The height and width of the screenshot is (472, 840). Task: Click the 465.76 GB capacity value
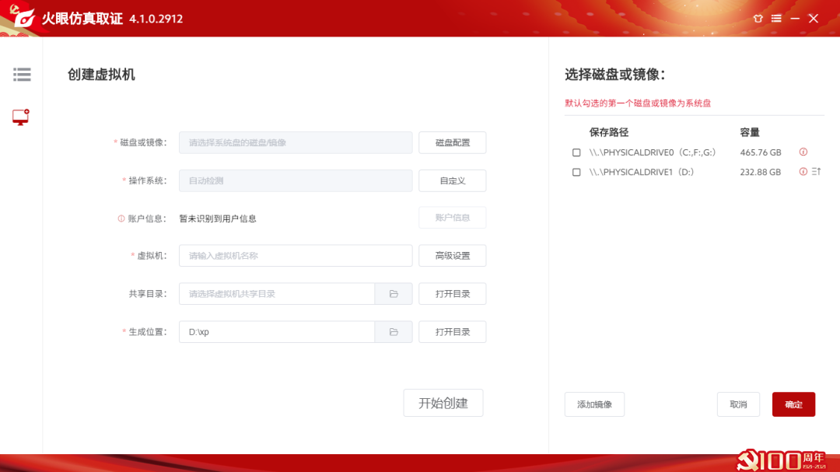[761, 152]
